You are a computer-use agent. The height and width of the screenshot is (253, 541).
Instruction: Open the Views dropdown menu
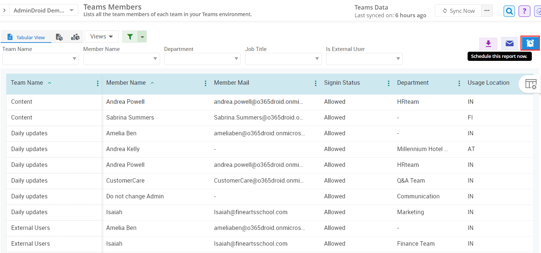[101, 37]
